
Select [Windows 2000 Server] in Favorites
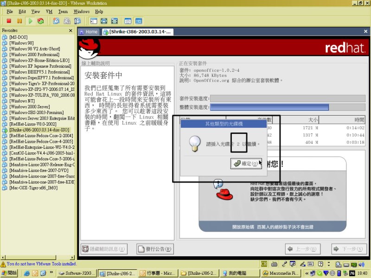(x=30, y=107)
